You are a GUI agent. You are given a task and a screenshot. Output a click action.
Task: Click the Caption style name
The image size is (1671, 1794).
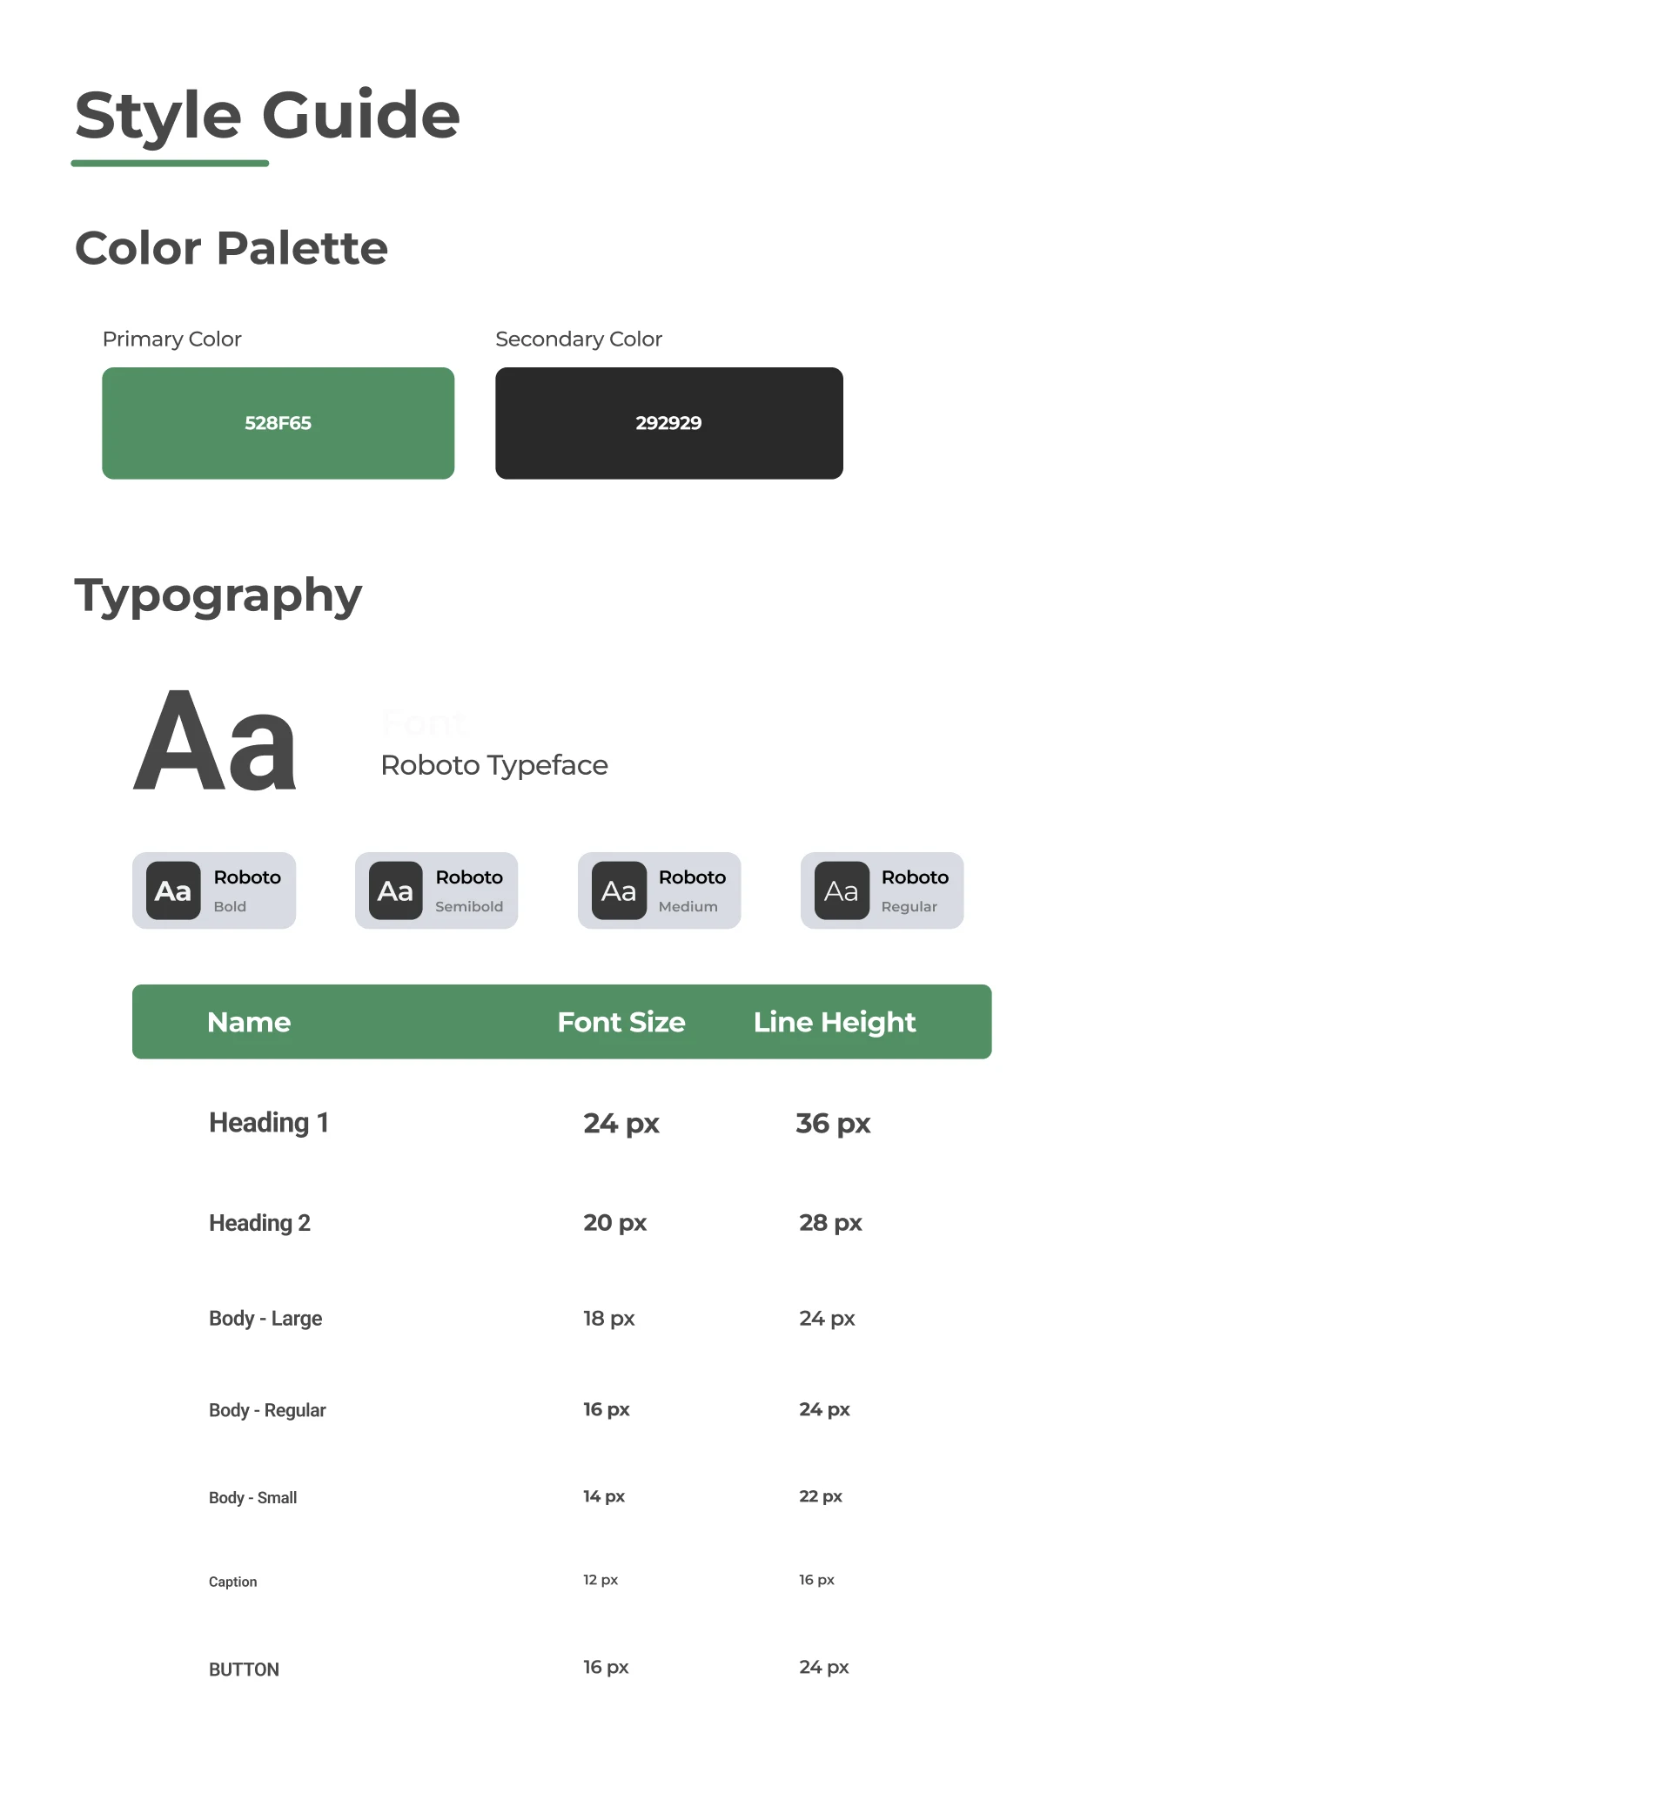[232, 1581]
